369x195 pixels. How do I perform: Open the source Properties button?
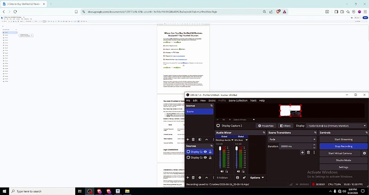click(x=266, y=126)
